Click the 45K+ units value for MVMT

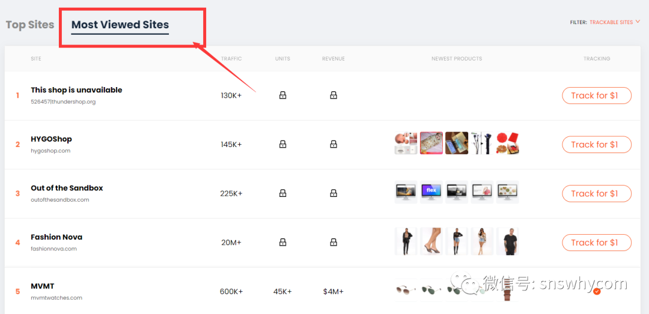pos(282,291)
